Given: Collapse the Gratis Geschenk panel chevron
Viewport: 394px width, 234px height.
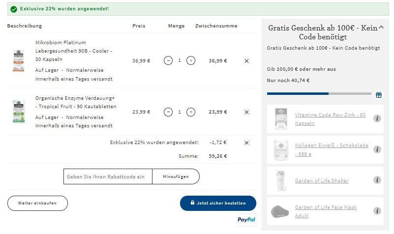Looking at the screenshot, I should tap(381, 27).
